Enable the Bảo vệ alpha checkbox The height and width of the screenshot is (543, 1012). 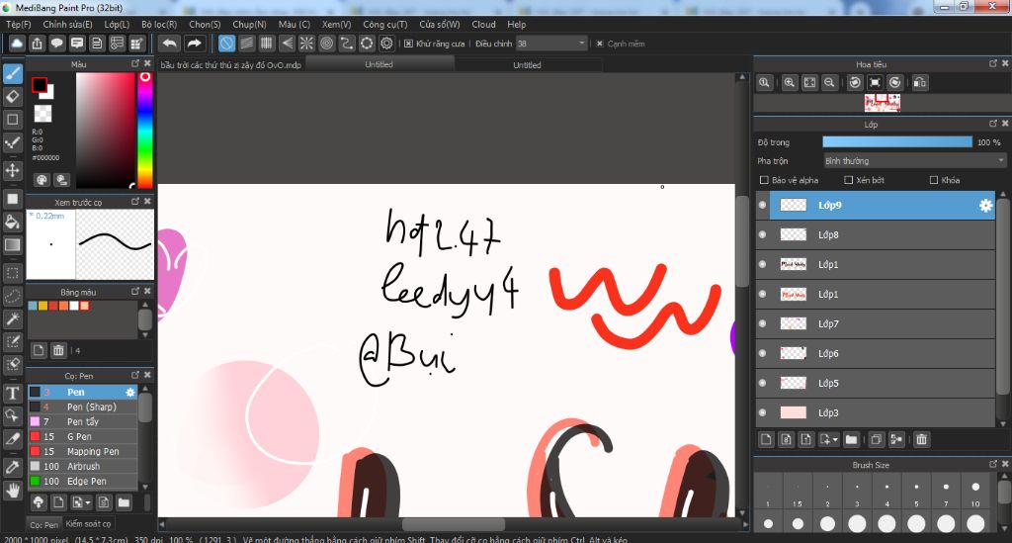click(764, 180)
